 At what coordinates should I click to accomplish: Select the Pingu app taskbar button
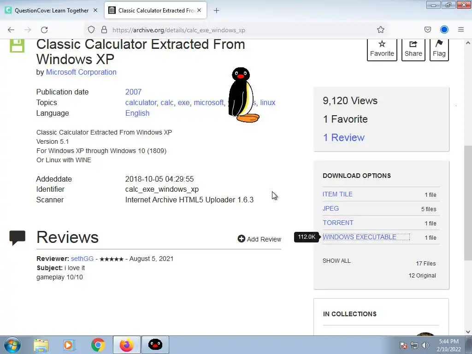(155, 345)
